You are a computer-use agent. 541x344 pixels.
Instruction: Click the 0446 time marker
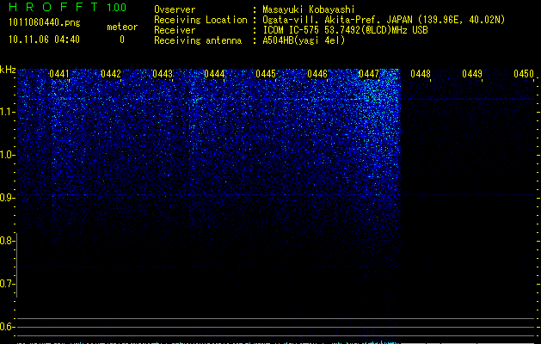coord(317,74)
